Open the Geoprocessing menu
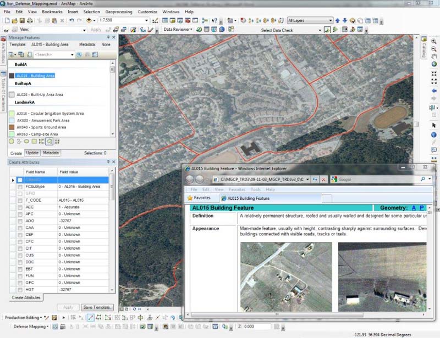This screenshot has height=338, width=440. [119, 12]
